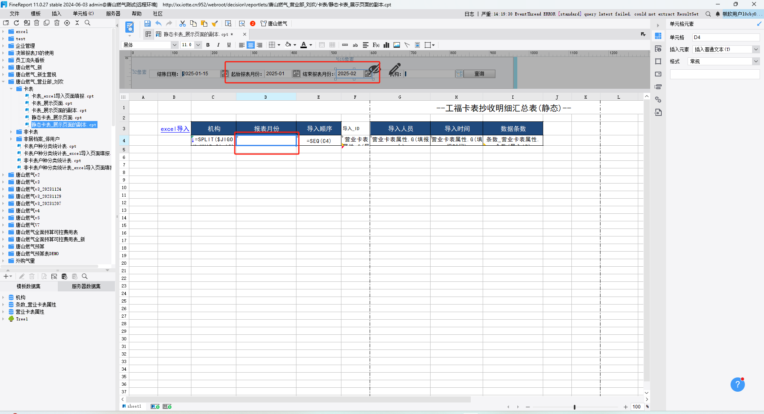
Task: Open 卡表_展示页面.cpt in file tree
Action: 52,103
